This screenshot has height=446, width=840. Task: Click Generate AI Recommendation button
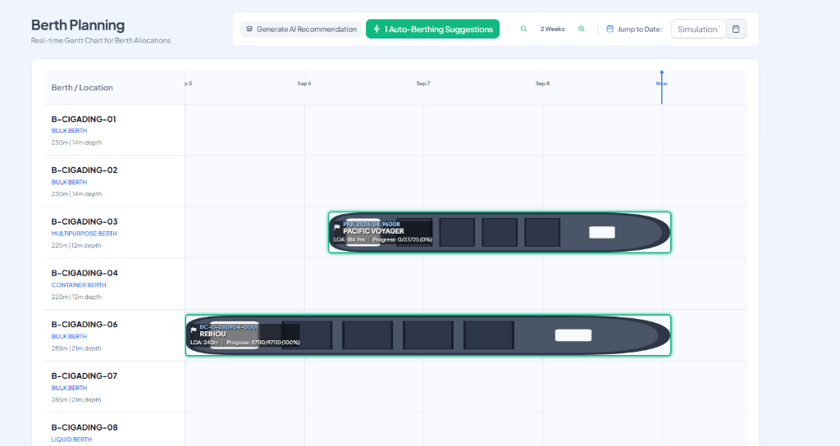pyautogui.click(x=301, y=29)
